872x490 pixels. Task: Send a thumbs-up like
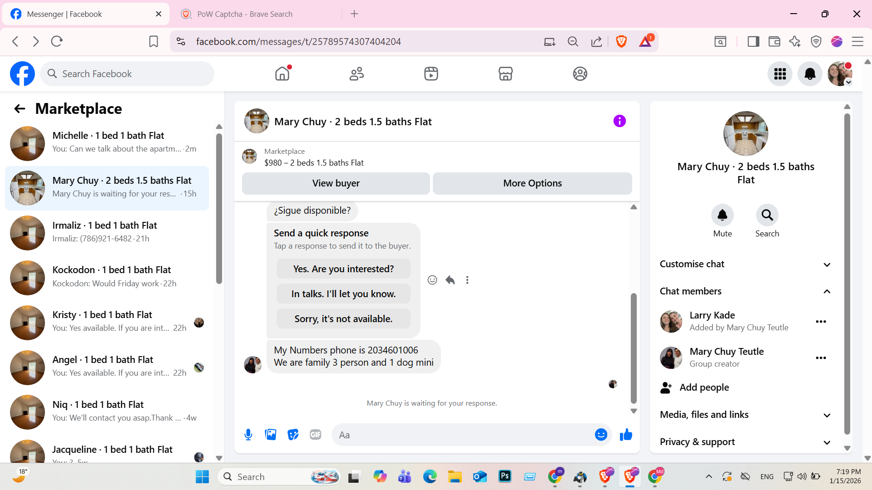[626, 435]
